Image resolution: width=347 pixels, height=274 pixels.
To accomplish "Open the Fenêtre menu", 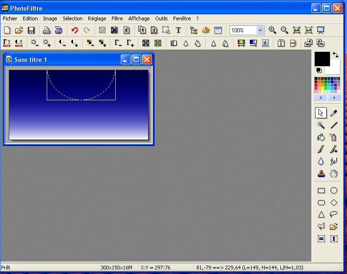I will [x=182, y=18].
